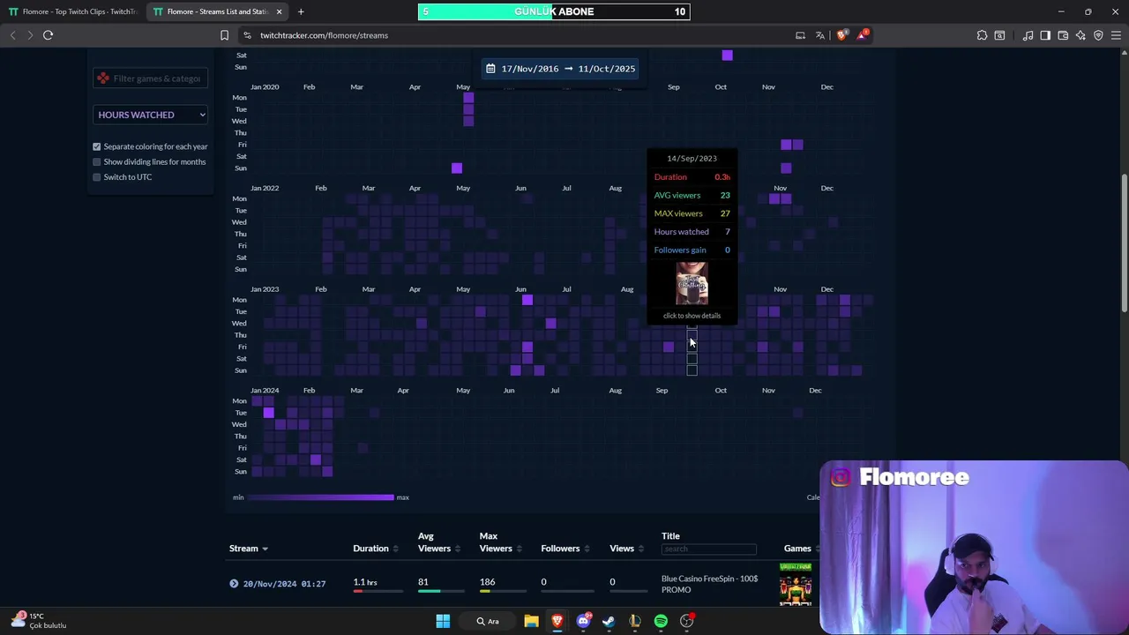Open the extensions puzzle icon
Image resolution: width=1129 pixels, height=635 pixels.
982,35
